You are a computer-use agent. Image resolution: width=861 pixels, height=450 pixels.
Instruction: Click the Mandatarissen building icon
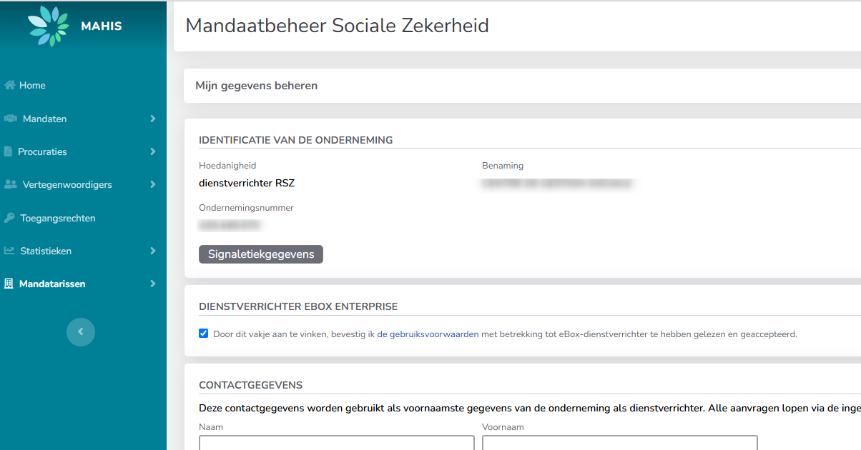tap(9, 284)
